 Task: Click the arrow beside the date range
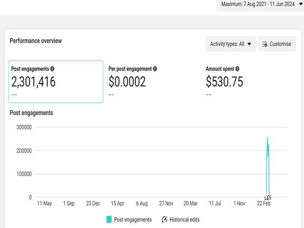point(301,4)
